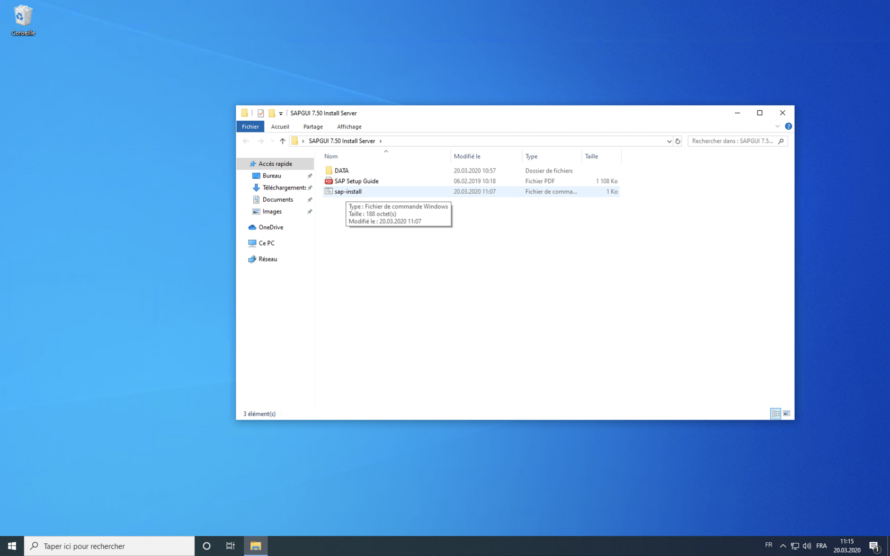Switch to details view layout
This screenshot has height=556, width=890.
click(x=776, y=414)
